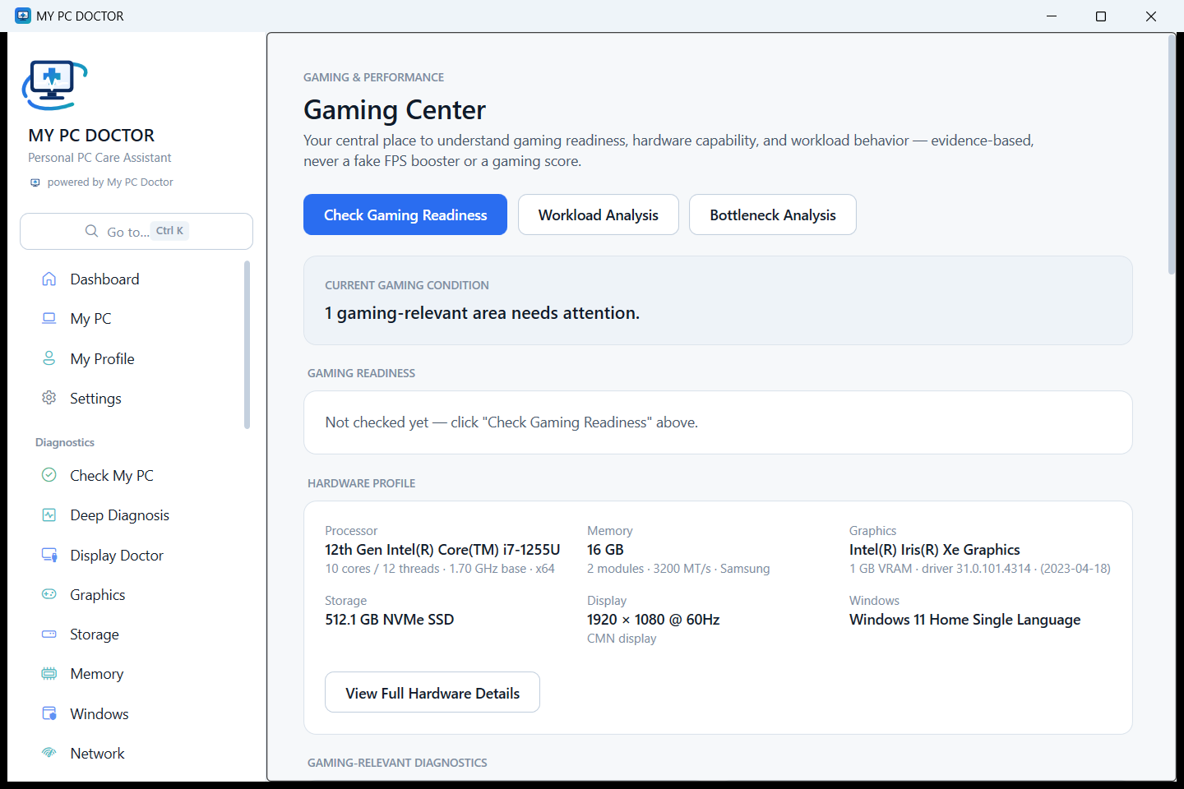Click the sidebar scrollbar thumb
This screenshot has height=789, width=1184.
[247, 344]
